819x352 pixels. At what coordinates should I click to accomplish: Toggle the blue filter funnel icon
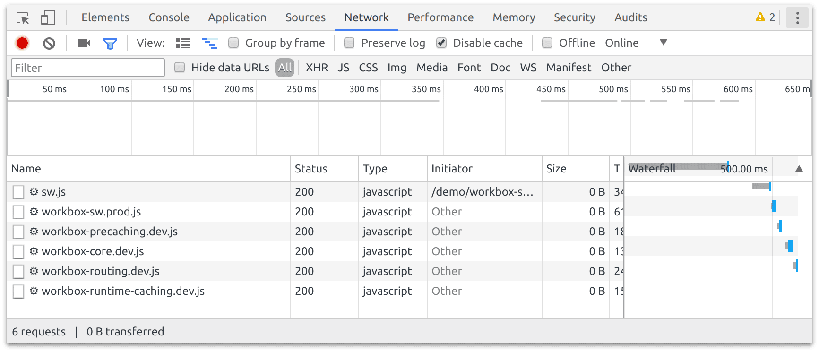(110, 43)
